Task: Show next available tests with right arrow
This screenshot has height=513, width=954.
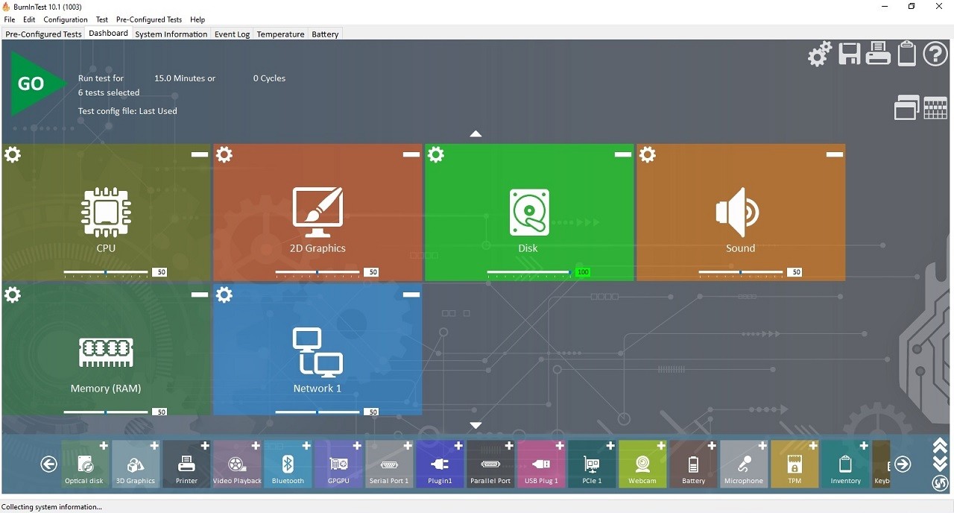Action: click(x=903, y=465)
